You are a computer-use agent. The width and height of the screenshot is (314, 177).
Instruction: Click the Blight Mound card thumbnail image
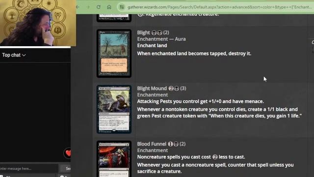pos(114,109)
